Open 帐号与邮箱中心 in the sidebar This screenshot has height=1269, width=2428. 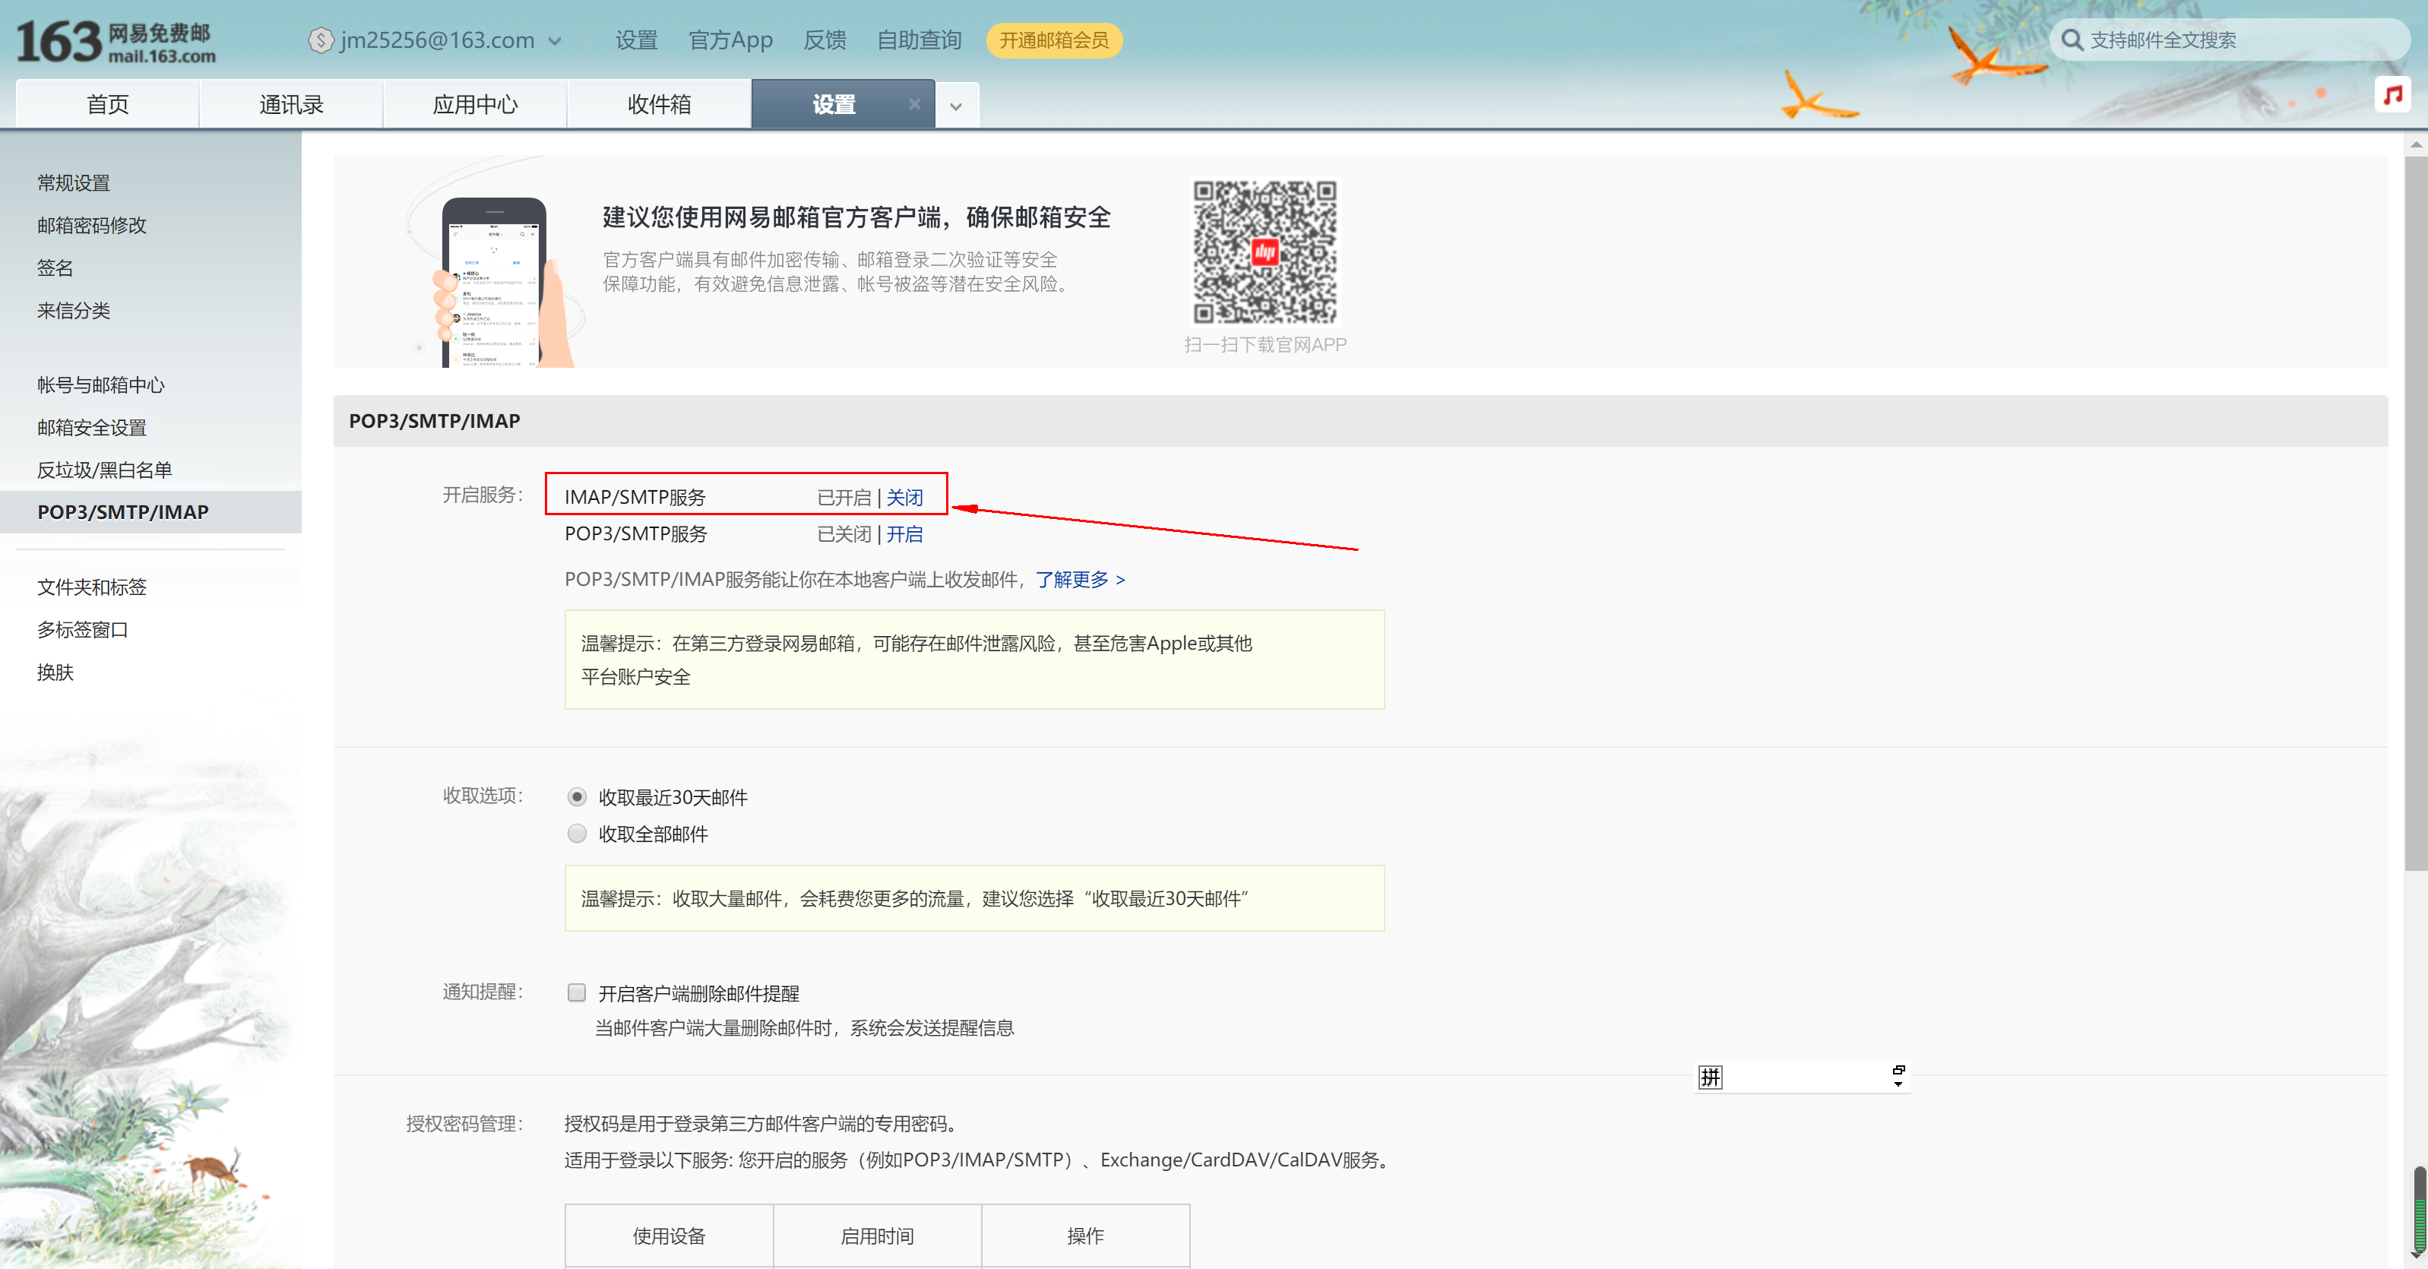[x=101, y=384]
